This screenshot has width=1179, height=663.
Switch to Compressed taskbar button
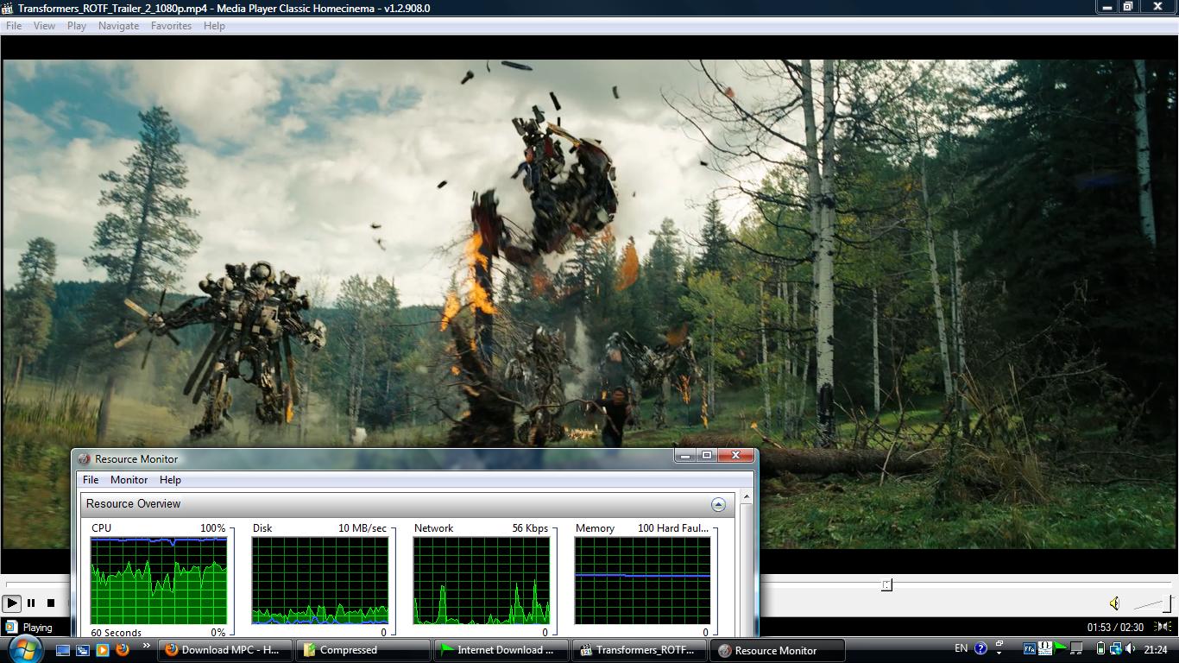coord(363,650)
